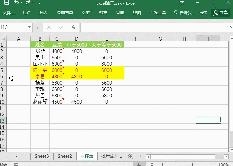Select the cell containing 赵丽颖

pyautogui.click(x=40, y=102)
